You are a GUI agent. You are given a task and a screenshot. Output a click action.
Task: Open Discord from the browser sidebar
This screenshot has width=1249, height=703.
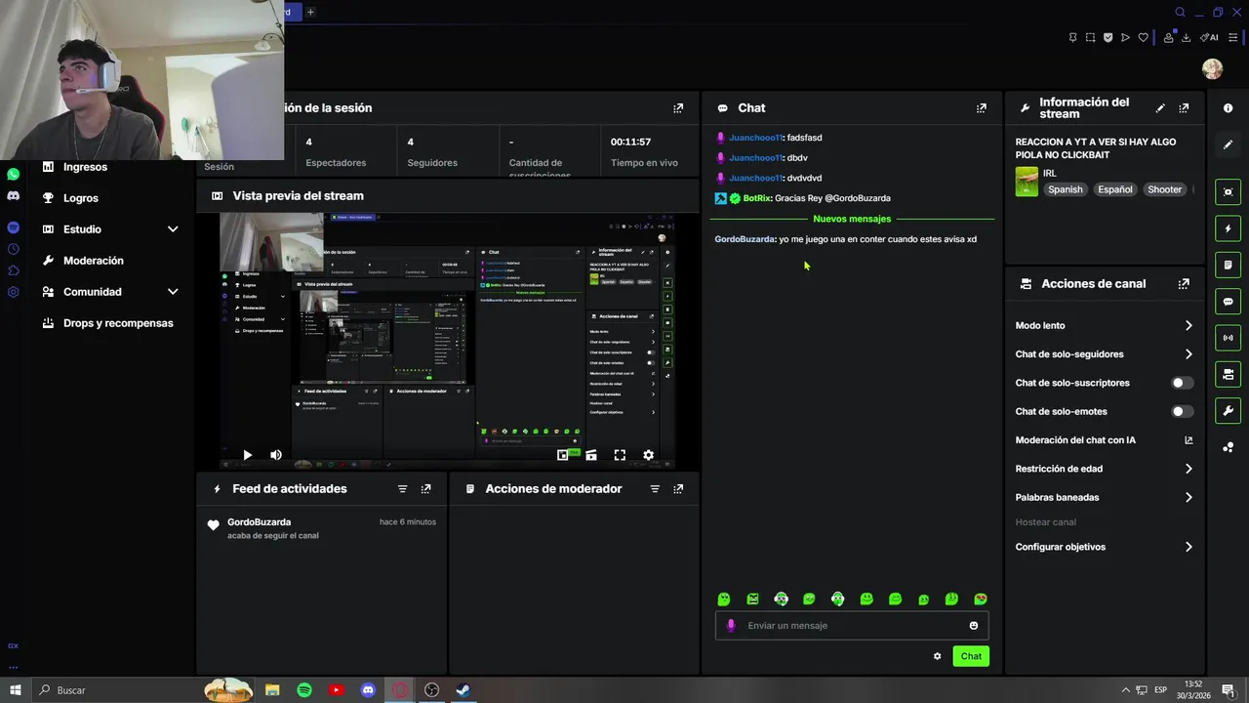13,196
